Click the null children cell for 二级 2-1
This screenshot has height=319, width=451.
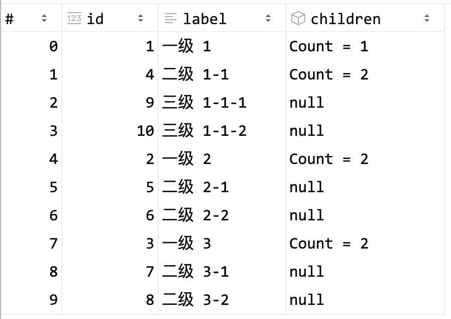point(365,187)
